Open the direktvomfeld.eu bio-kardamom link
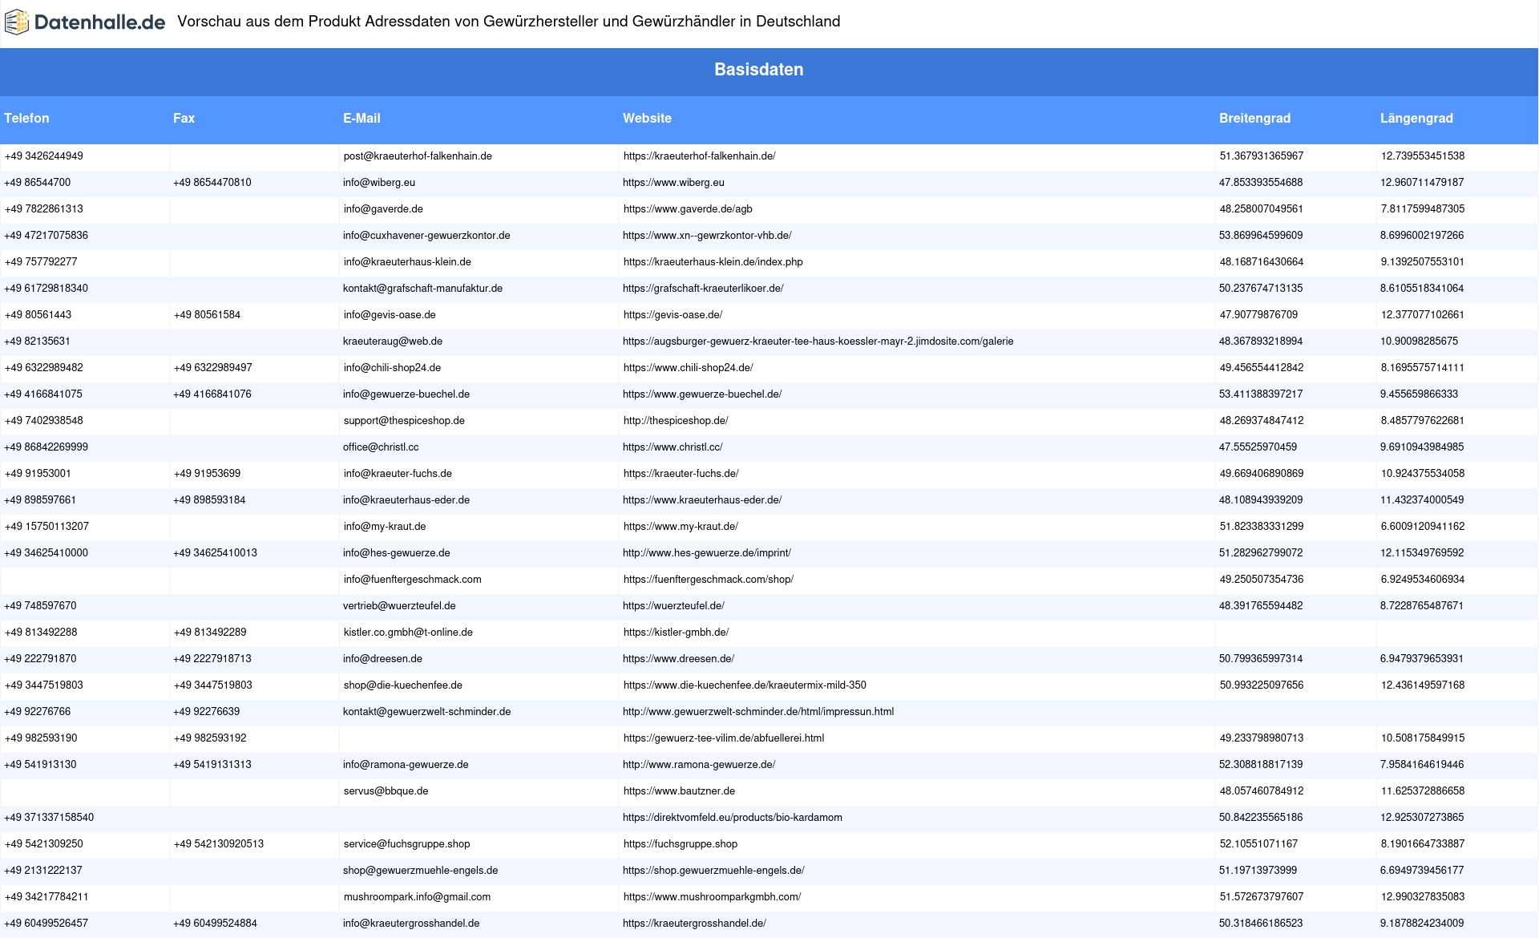The height and width of the screenshot is (938, 1539). click(733, 818)
